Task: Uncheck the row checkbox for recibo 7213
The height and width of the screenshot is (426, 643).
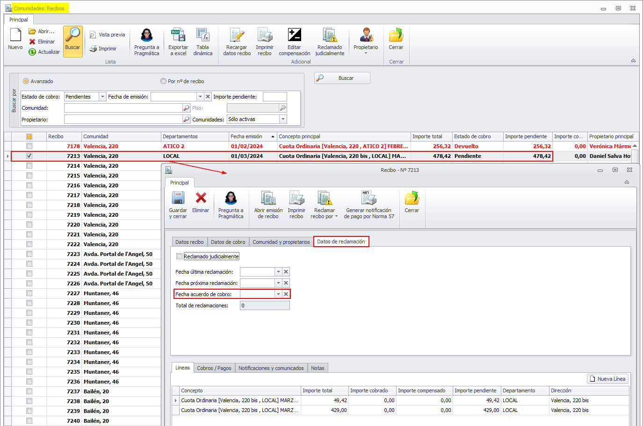Action: (29, 156)
